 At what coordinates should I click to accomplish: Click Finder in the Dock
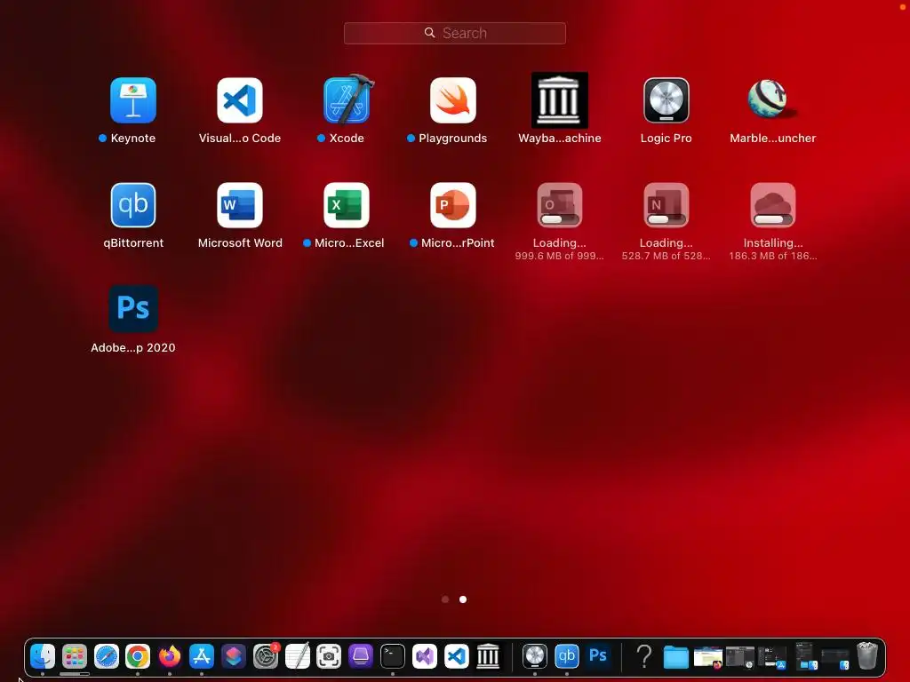pos(43,656)
